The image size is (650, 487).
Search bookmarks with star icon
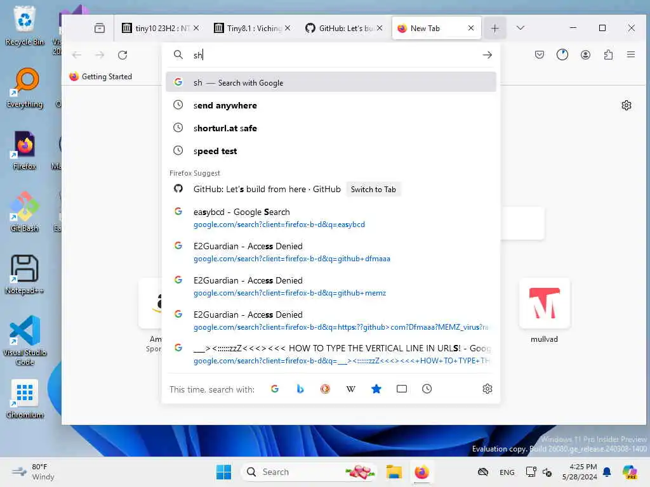376,389
